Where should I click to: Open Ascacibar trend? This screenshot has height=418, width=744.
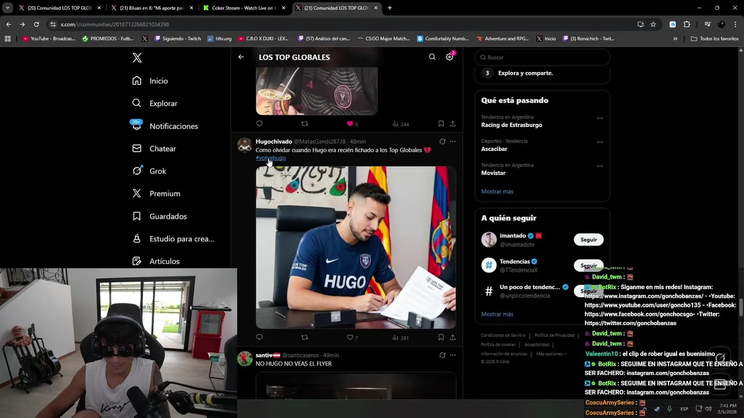point(494,149)
